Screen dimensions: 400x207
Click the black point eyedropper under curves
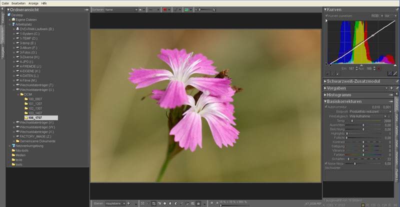327,73
